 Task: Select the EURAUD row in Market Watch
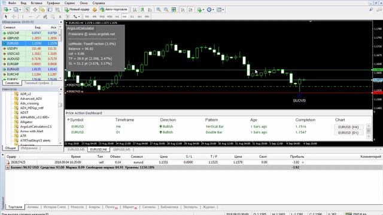tap(30, 69)
